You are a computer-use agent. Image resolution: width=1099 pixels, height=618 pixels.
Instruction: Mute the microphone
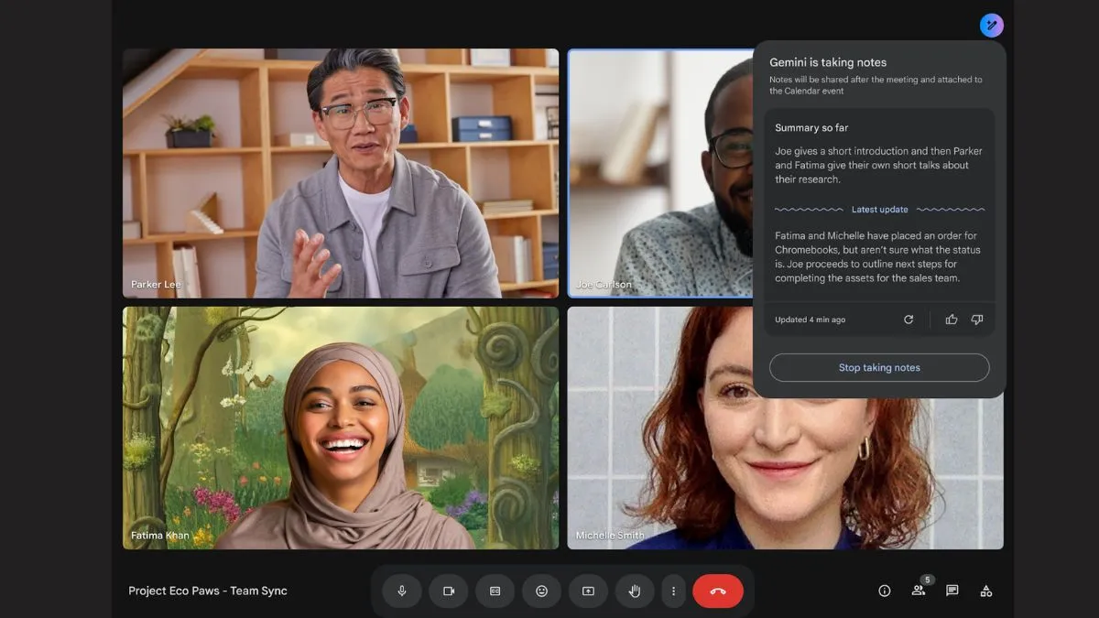pos(401,591)
